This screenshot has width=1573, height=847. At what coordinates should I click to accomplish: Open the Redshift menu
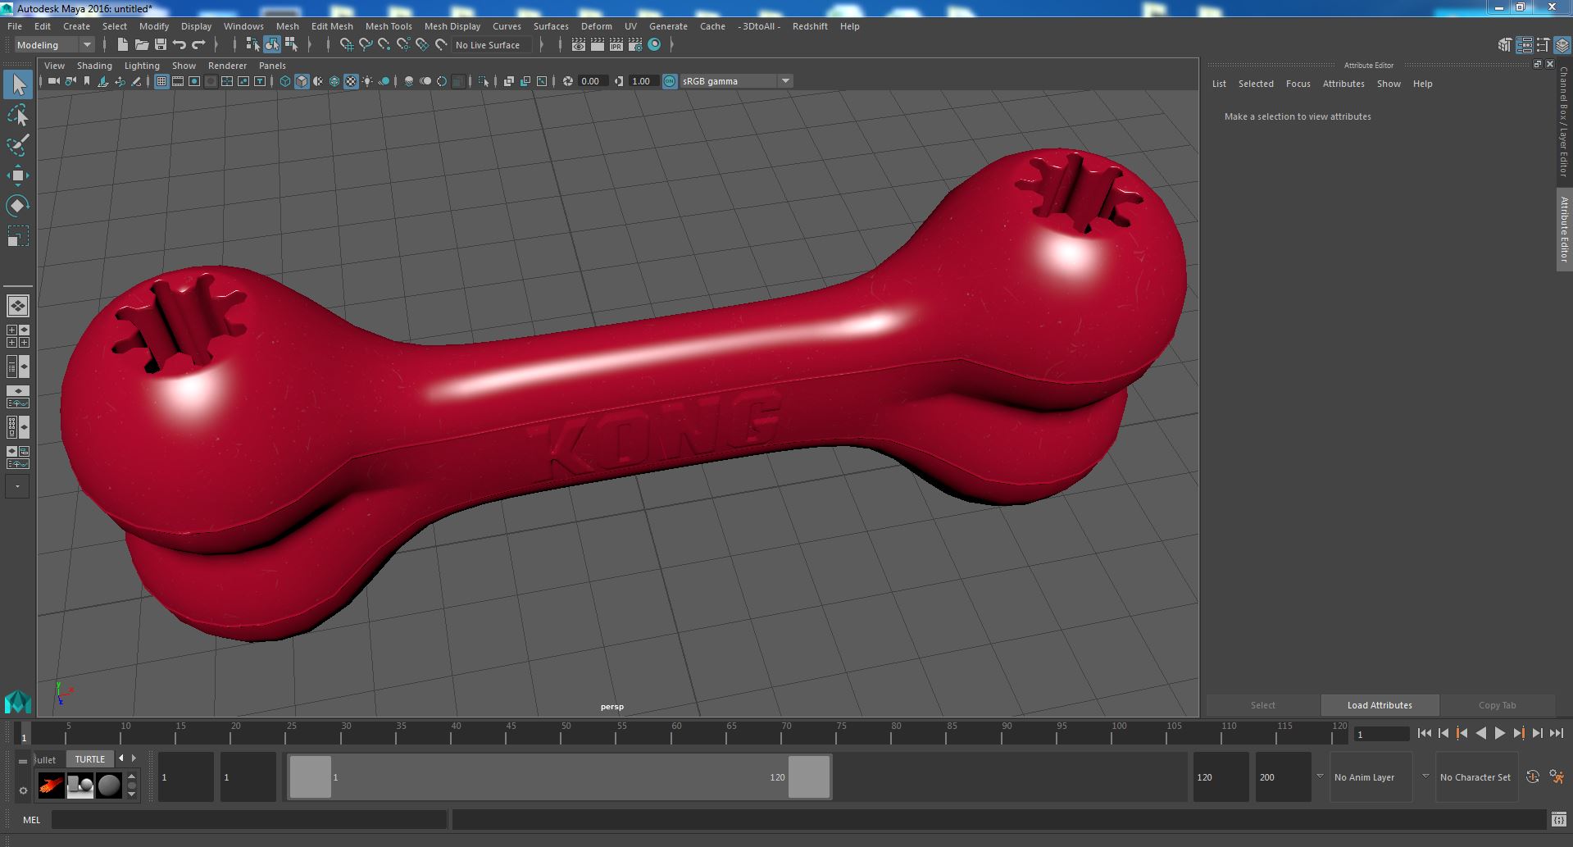[810, 26]
